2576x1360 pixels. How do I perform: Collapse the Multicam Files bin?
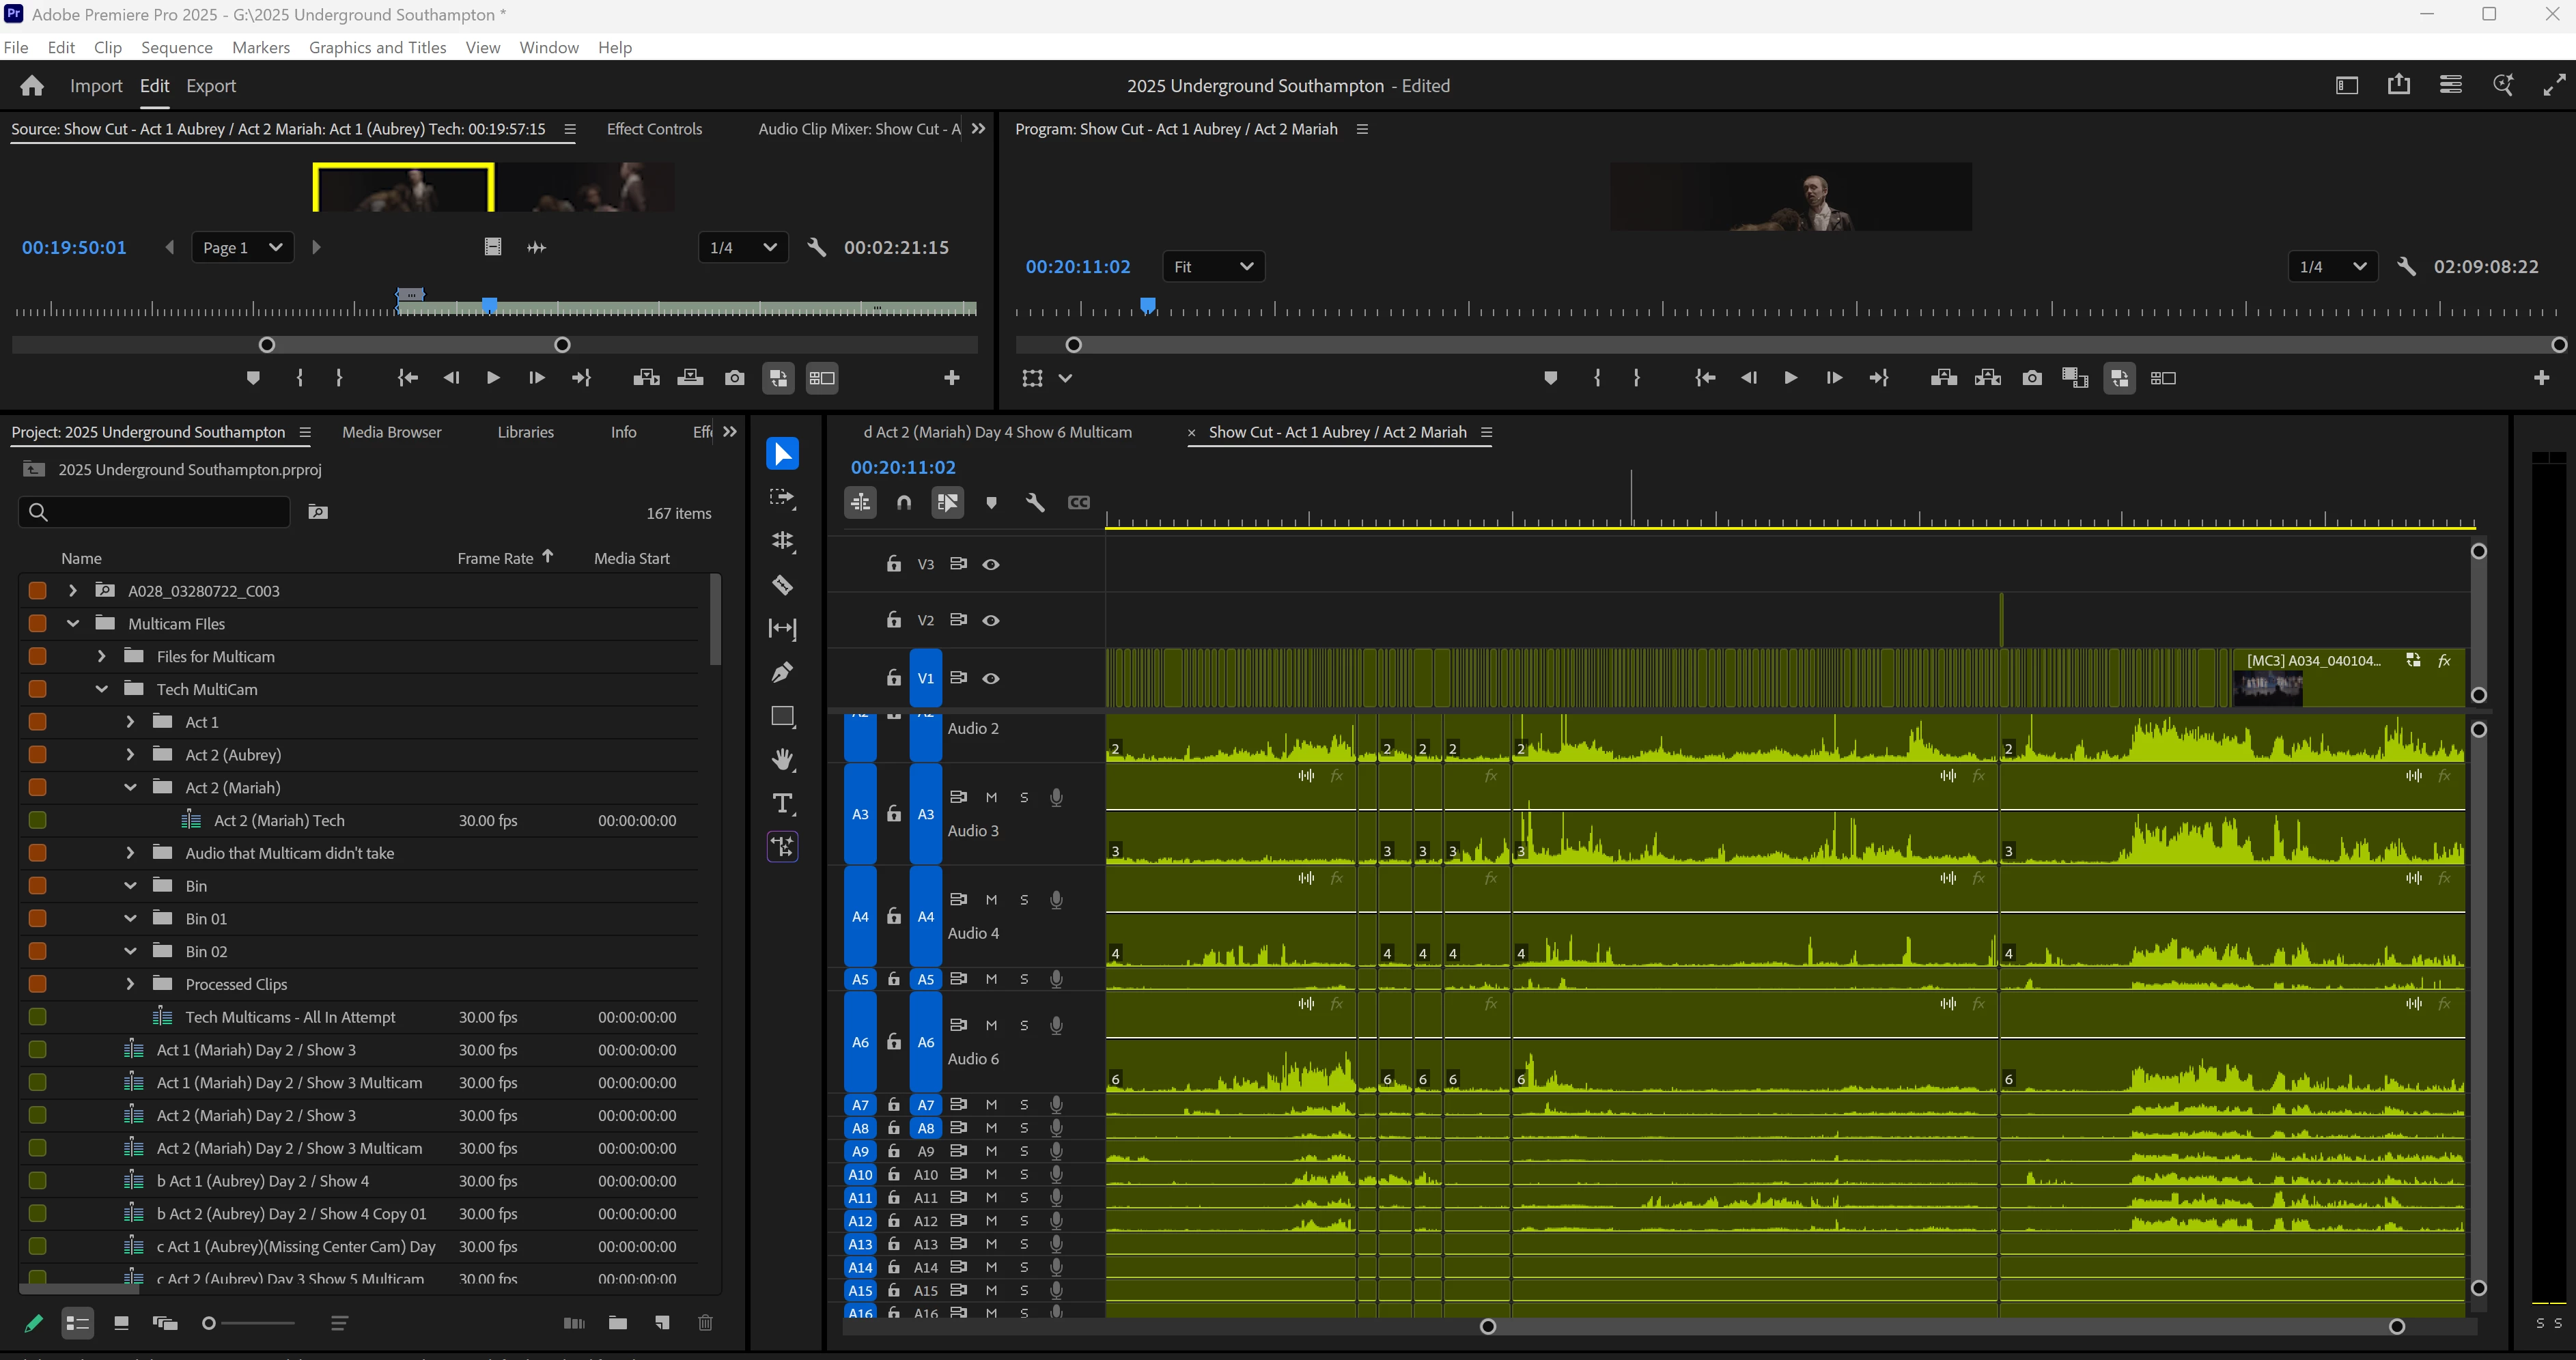click(x=72, y=624)
